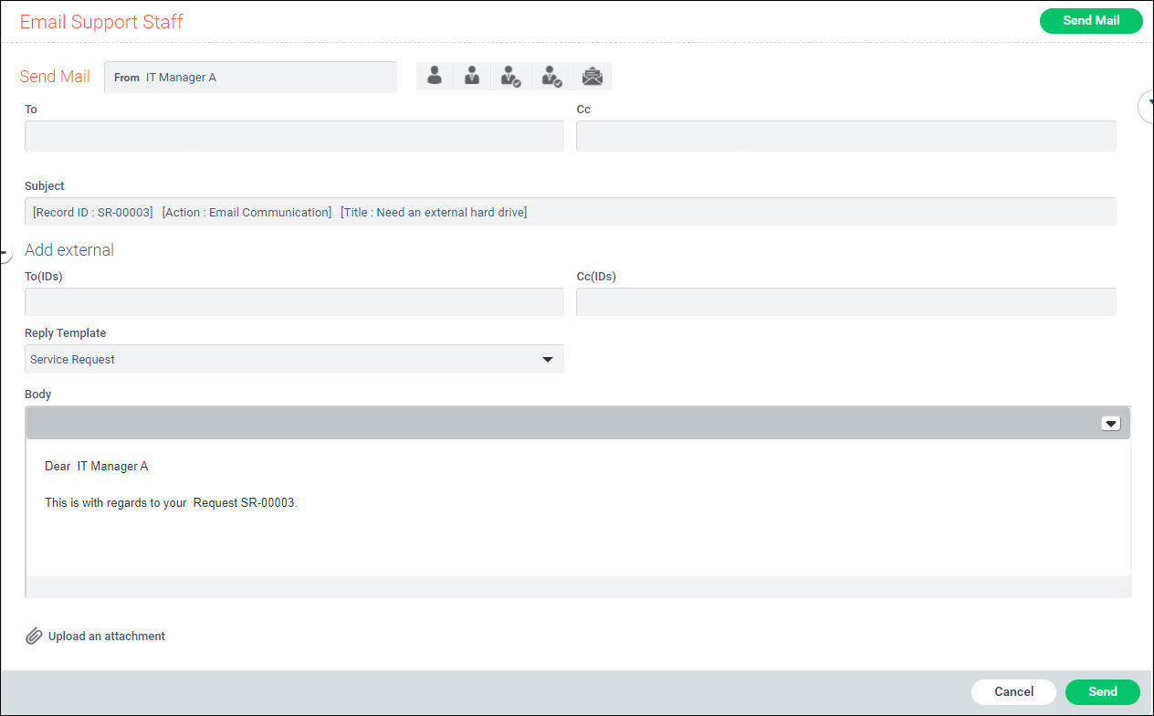Choose Service Request from the template selector
This screenshot has width=1154, height=716.
pos(292,359)
